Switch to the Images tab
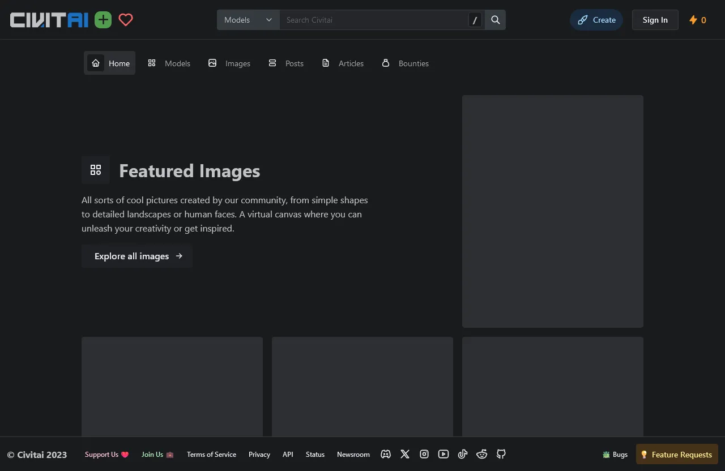 click(x=229, y=63)
